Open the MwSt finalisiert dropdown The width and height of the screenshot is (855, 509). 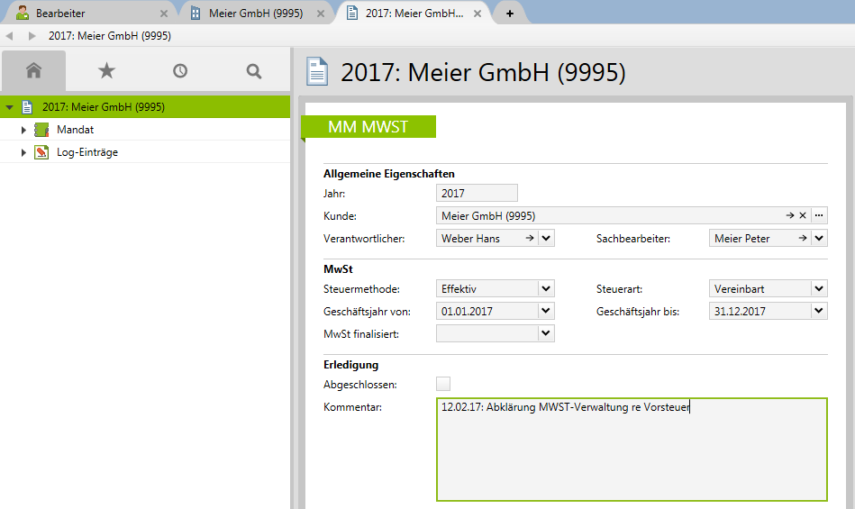[546, 333]
